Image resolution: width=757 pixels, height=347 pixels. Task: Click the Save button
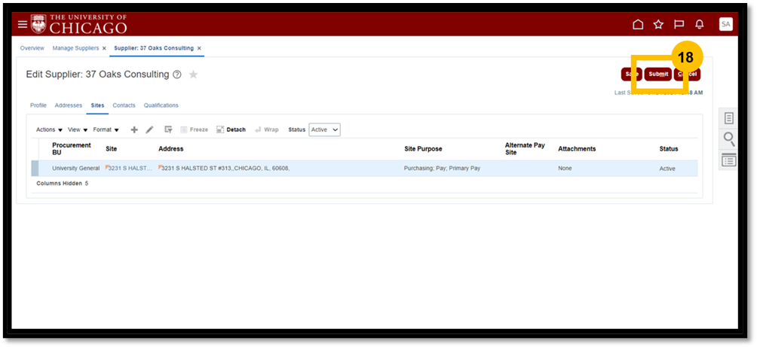point(632,75)
